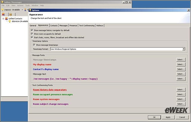Click the ddonston lightbulb presence icon
This screenshot has width=191, height=122.
(x=10, y=21)
